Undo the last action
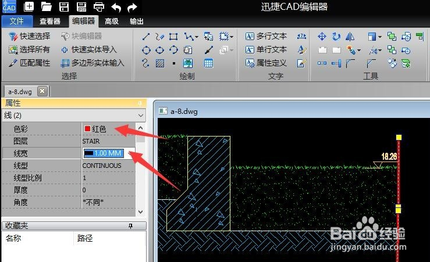This screenshot has height=262, width=430. pos(116,7)
